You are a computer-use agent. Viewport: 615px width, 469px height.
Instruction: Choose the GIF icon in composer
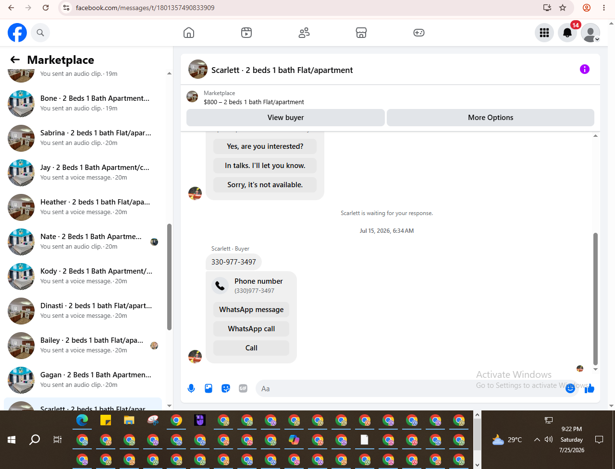(243, 388)
